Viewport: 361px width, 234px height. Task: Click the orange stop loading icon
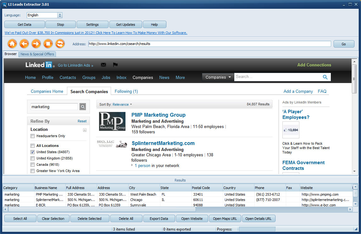tap(48, 43)
